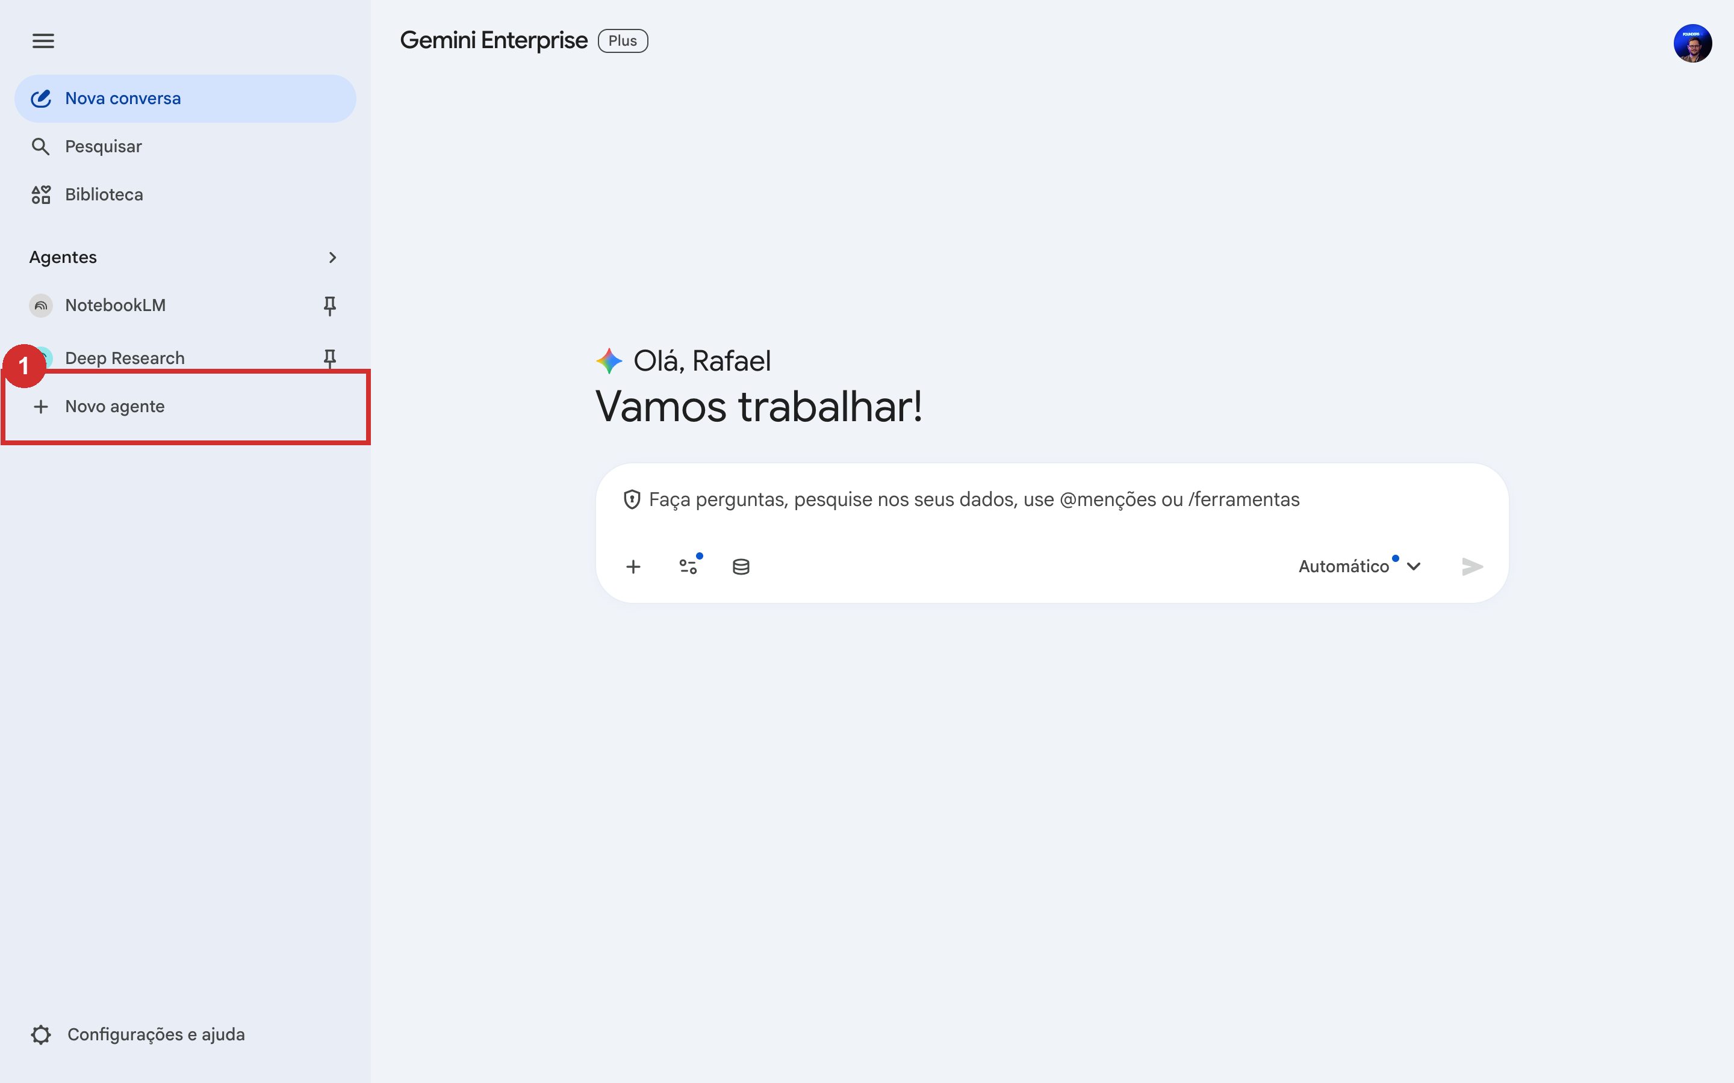Expand the Agentes chevron arrow

point(332,257)
